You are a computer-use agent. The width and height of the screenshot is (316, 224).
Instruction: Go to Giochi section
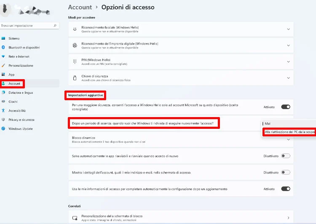click(x=13, y=101)
